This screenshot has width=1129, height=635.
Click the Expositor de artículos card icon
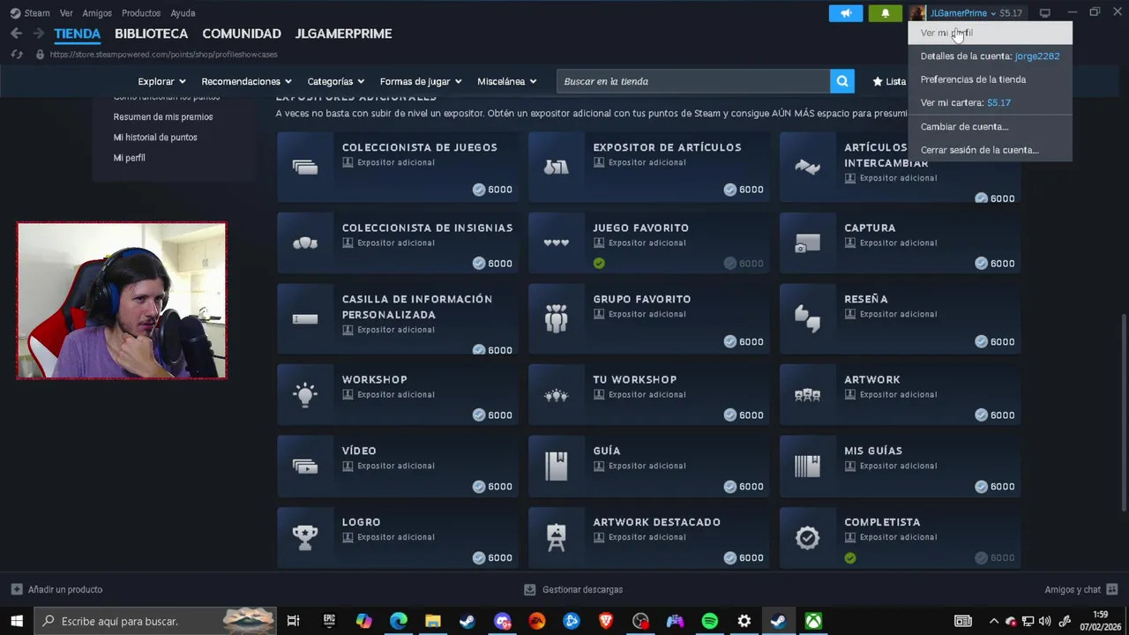[557, 168]
